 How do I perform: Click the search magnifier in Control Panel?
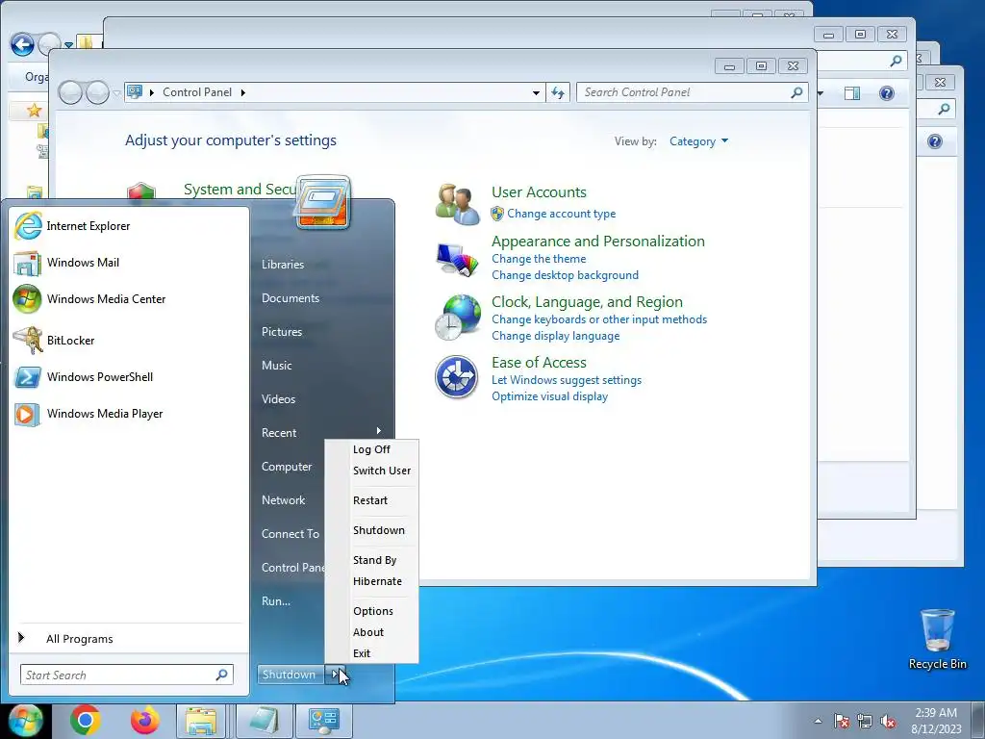pos(796,92)
